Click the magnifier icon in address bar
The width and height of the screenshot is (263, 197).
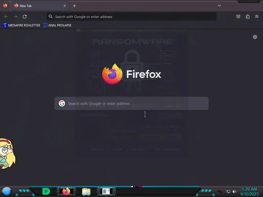point(51,16)
